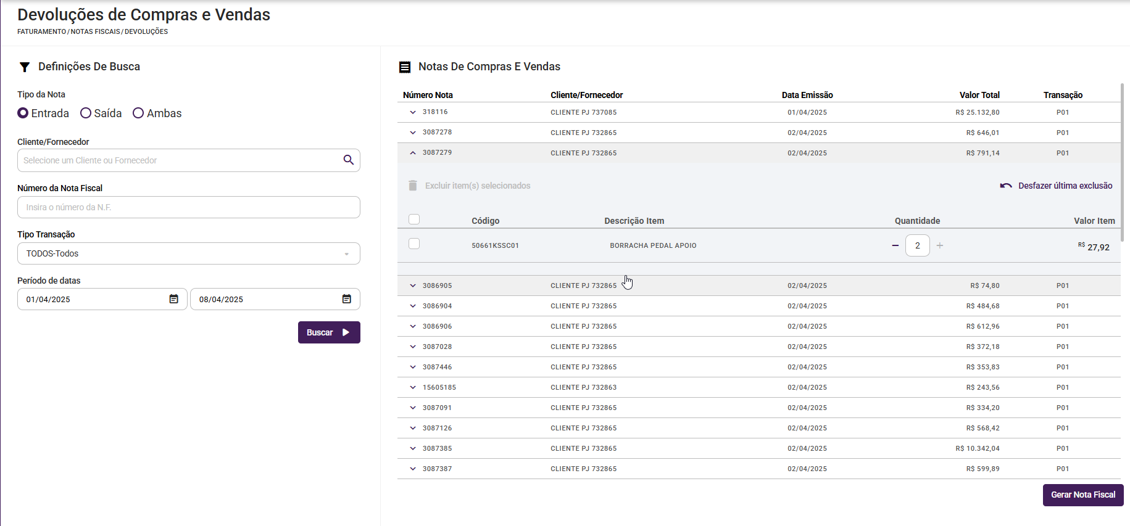The width and height of the screenshot is (1130, 526).
Task: Click the undo arrow for last deletion
Action: [x=1006, y=186]
